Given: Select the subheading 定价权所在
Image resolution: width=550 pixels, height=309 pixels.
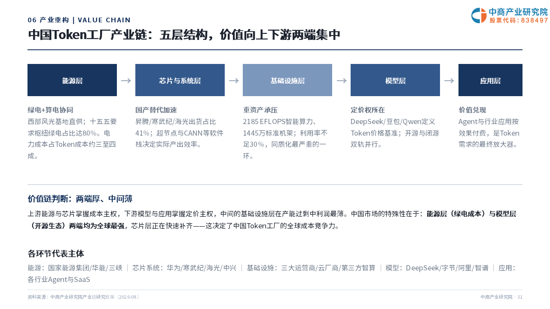Looking at the screenshot, I should tap(368, 110).
